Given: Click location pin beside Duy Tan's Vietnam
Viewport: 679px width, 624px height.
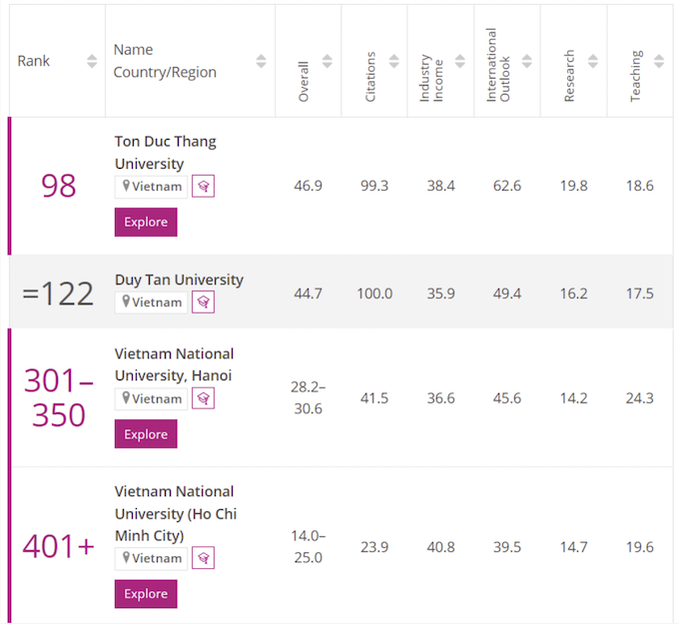Looking at the screenshot, I should tap(127, 302).
